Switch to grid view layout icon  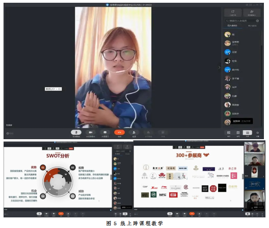[x=238, y=133]
